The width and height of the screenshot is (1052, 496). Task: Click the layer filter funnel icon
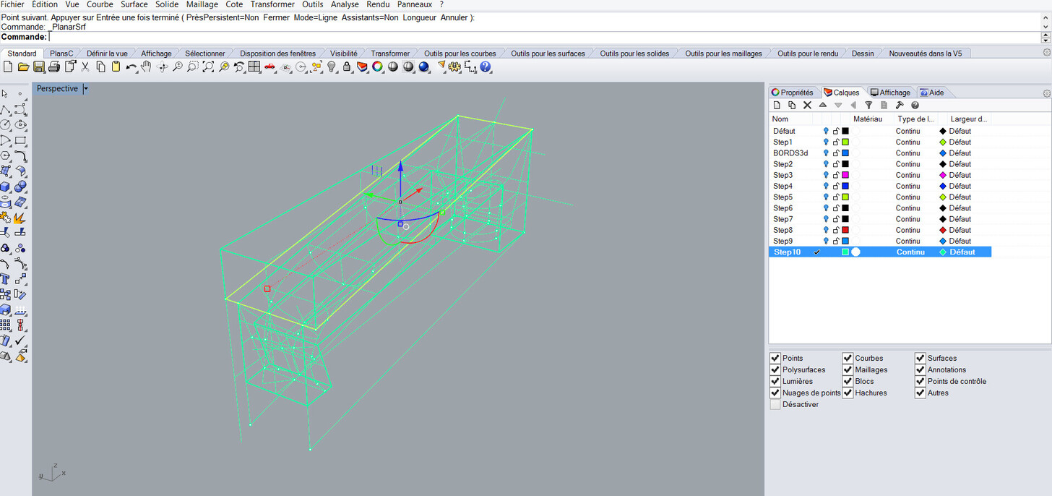[x=868, y=105]
